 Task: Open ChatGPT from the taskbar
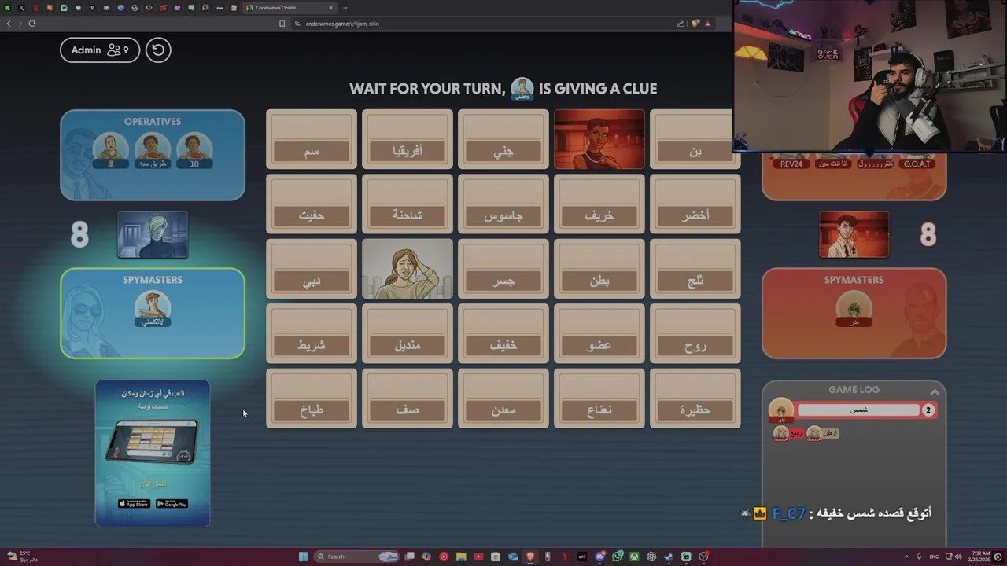pyautogui.click(x=651, y=557)
